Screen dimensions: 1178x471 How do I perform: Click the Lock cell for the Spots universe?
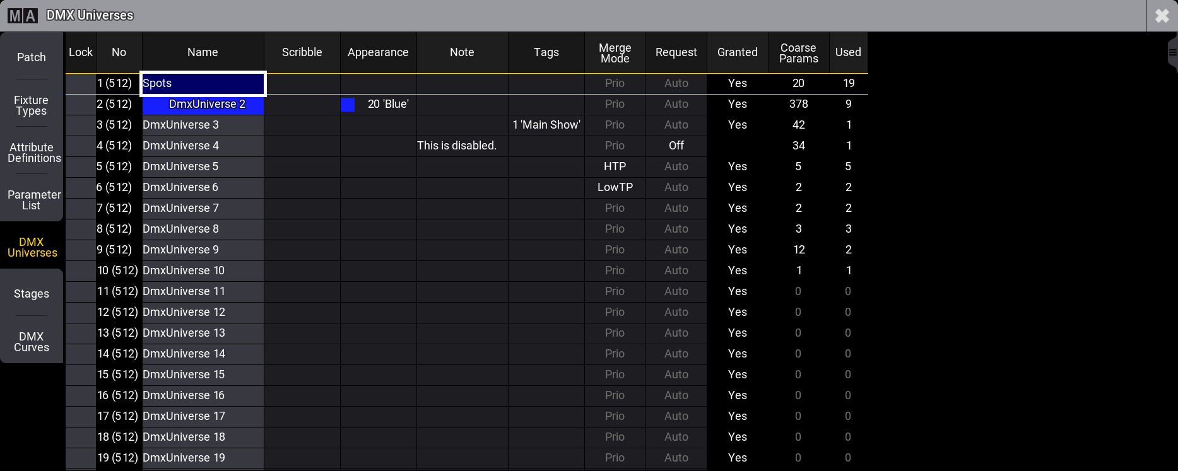pyautogui.click(x=80, y=83)
